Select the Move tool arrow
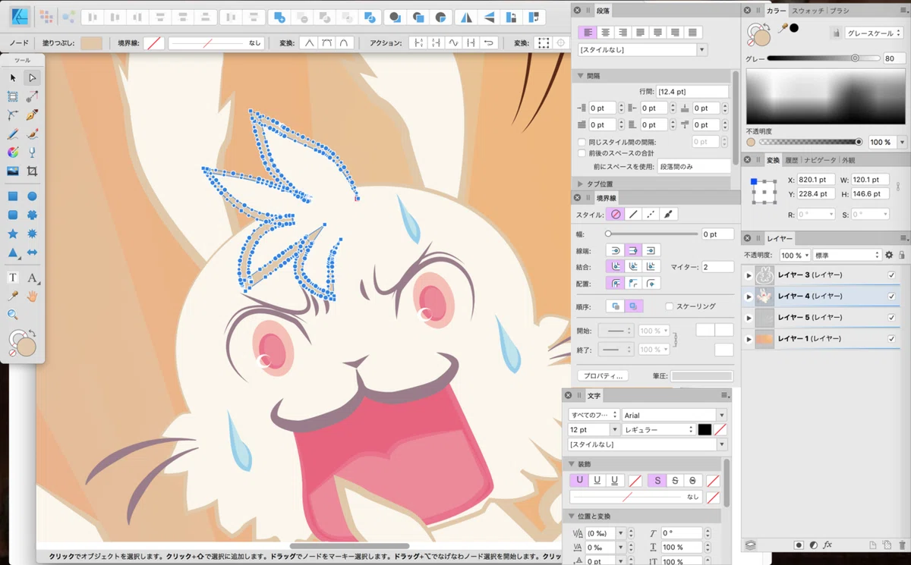Screen dimensions: 911x565 pyautogui.click(x=13, y=77)
